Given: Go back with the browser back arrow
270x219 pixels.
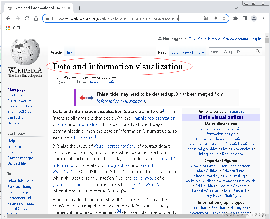Looking at the screenshot, I should 8,18.
